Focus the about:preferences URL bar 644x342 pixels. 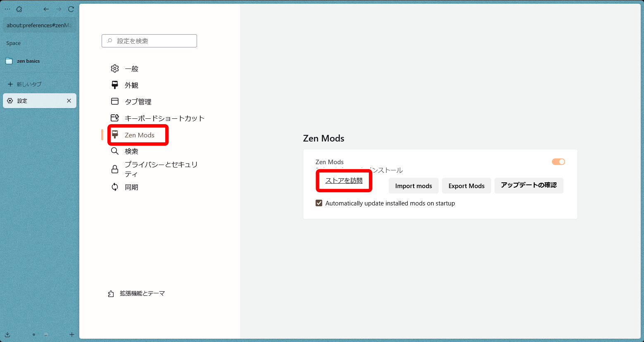[40, 25]
